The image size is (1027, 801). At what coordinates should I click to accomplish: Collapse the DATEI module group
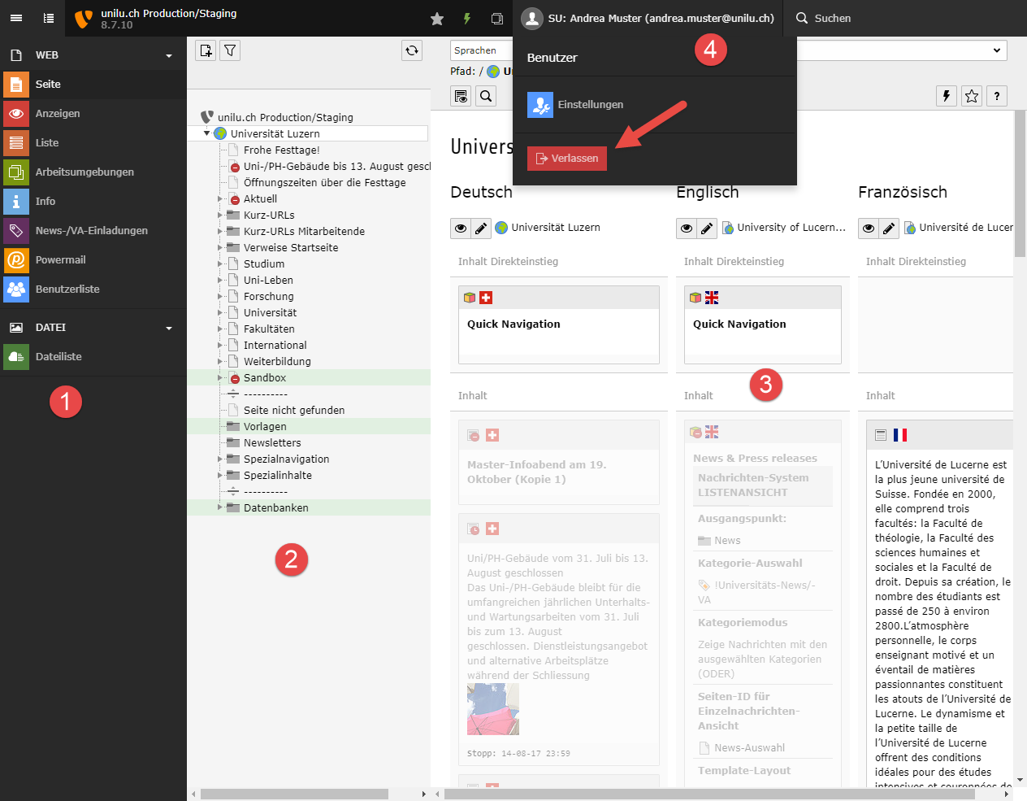pyautogui.click(x=169, y=329)
